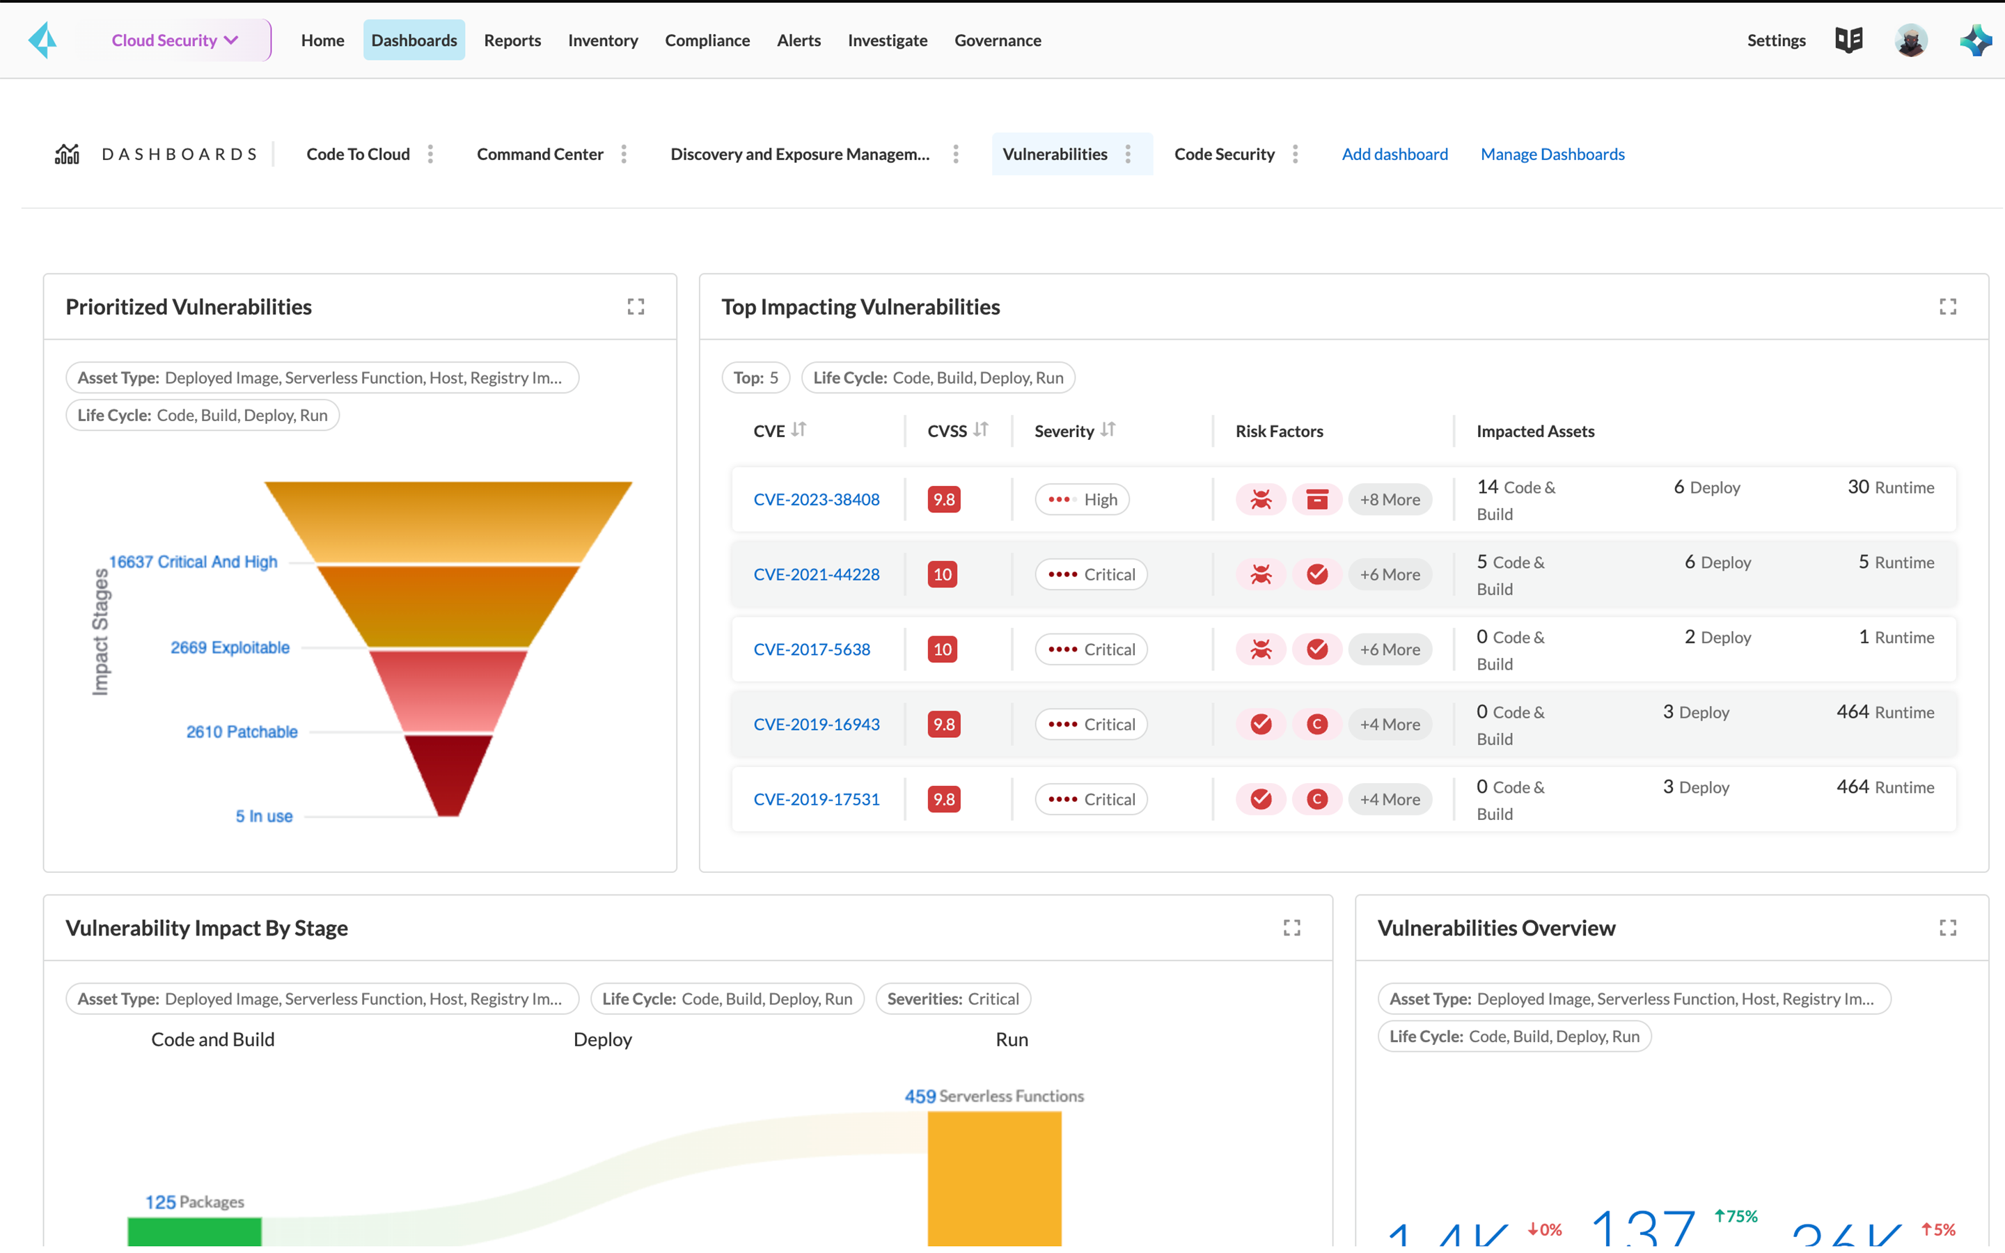Open the documentation book icon

1848,40
